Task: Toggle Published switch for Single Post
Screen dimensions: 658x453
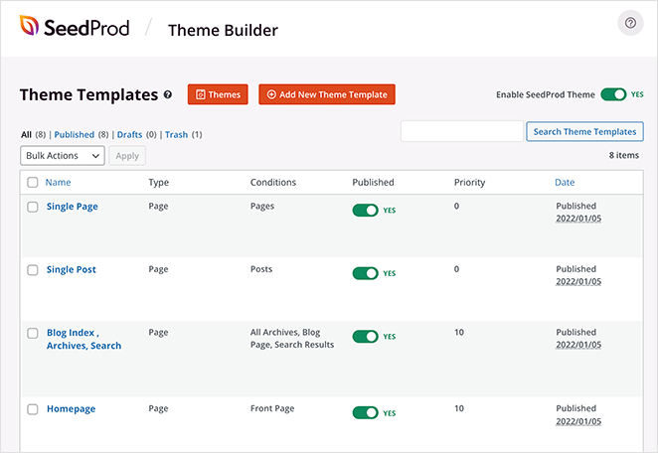Action: coord(365,273)
